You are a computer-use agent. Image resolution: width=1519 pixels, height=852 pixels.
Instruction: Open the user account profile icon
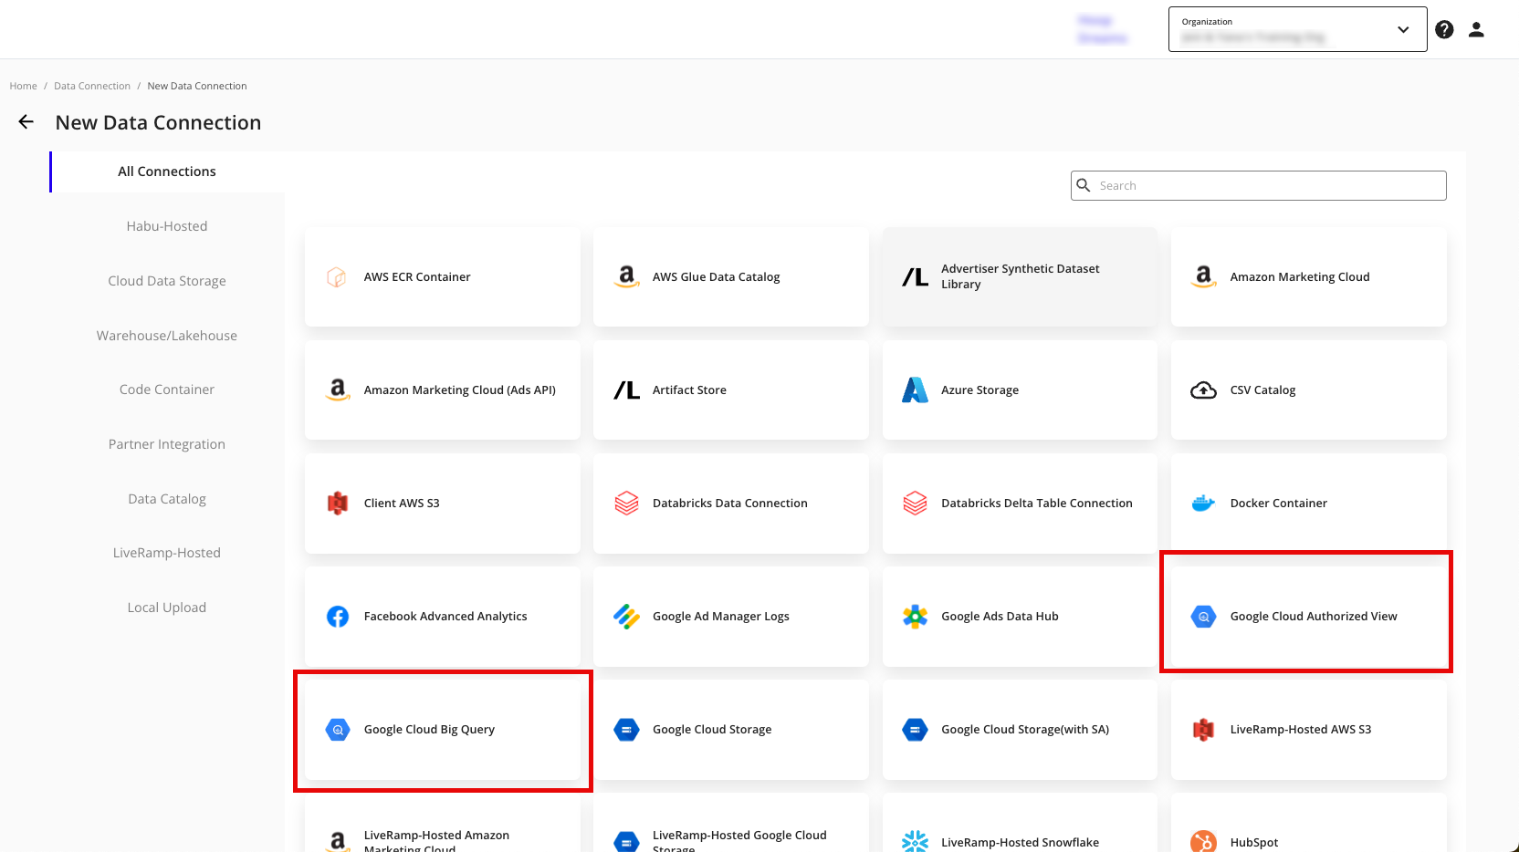(1476, 30)
